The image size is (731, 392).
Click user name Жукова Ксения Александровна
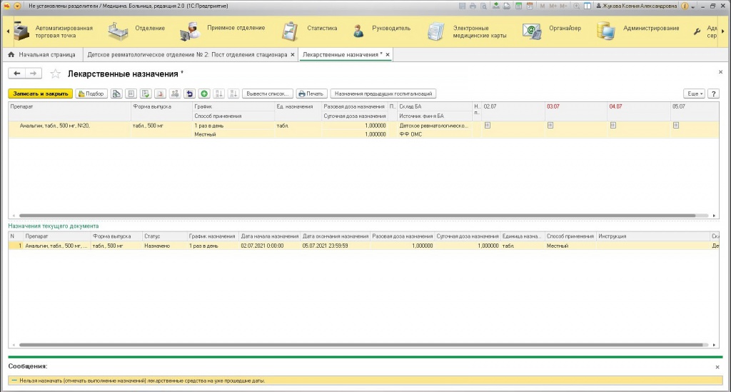coord(637,6)
